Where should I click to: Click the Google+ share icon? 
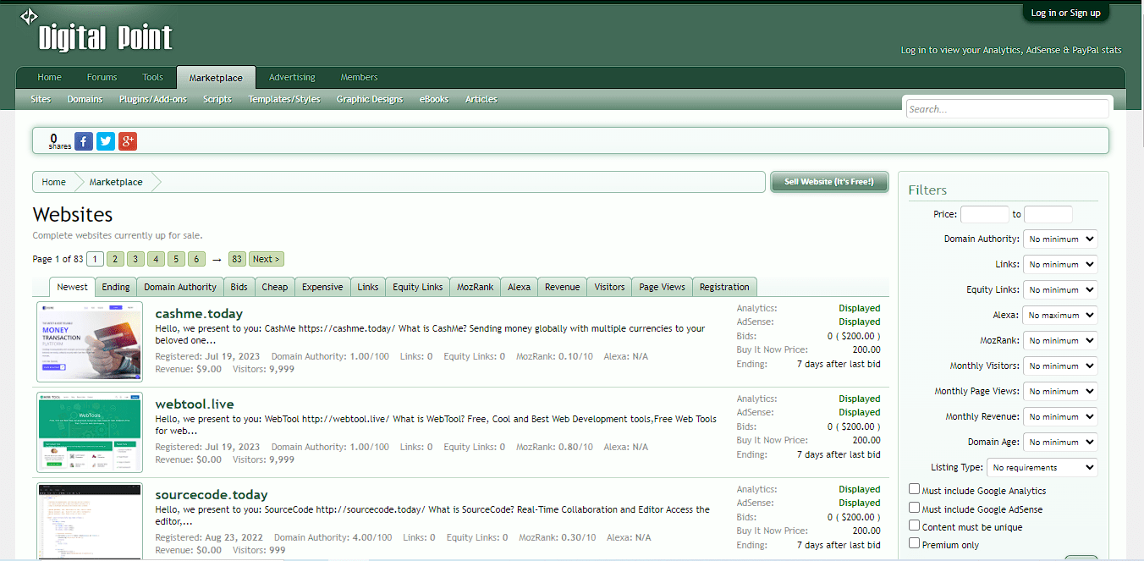[x=127, y=140]
